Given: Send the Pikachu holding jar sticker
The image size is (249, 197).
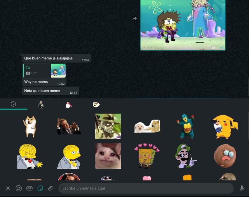Looking at the screenshot, I should coord(225,127).
